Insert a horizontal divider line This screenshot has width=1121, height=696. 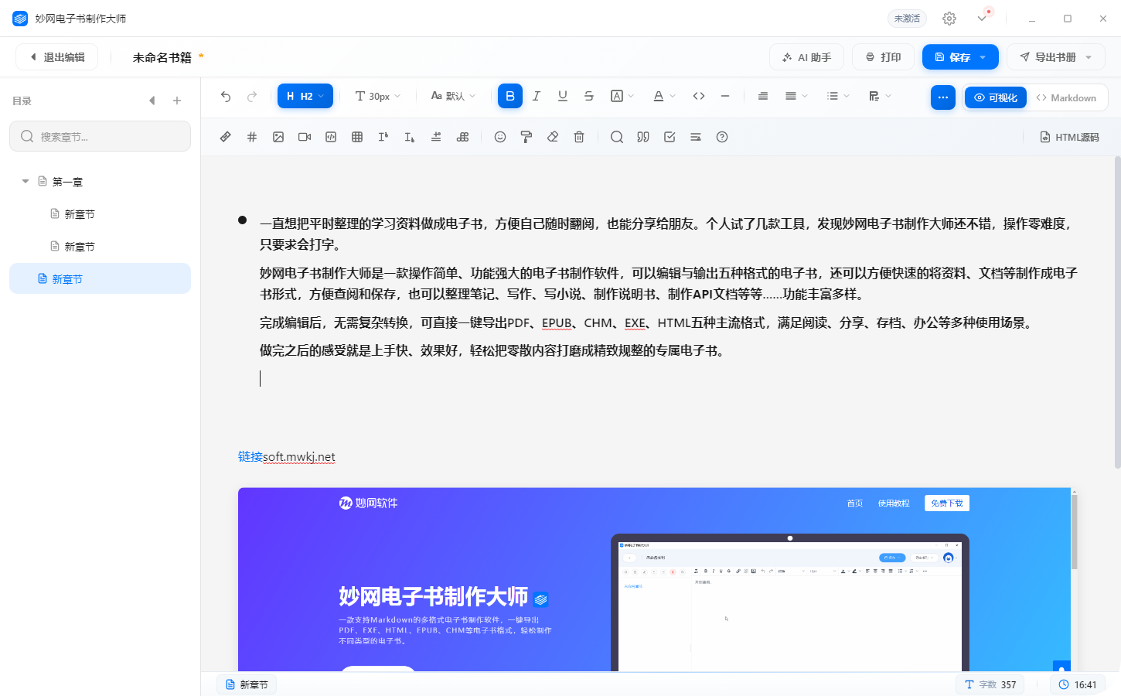click(725, 96)
